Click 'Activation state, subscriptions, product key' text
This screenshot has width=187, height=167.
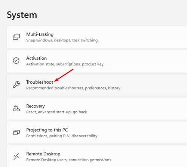click(65, 64)
